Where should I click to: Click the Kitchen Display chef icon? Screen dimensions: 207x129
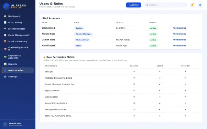(x=5, y=29)
